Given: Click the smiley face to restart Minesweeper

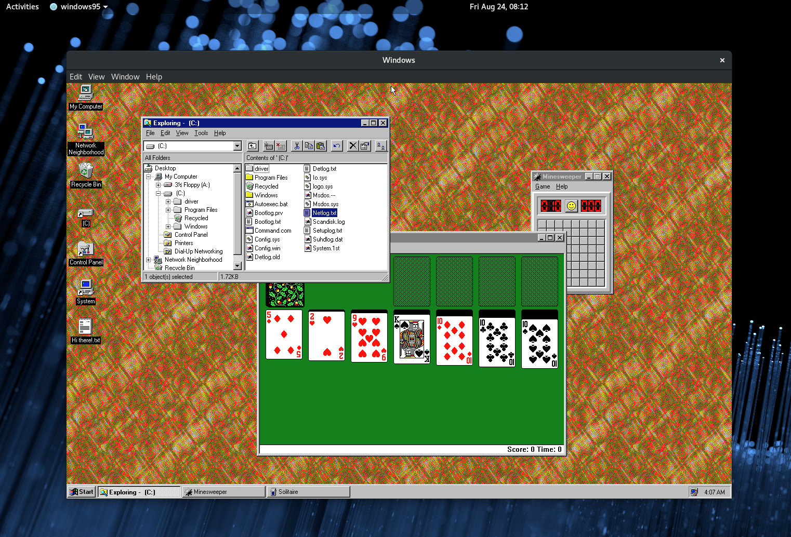Looking at the screenshot, I should coord(571,206).
